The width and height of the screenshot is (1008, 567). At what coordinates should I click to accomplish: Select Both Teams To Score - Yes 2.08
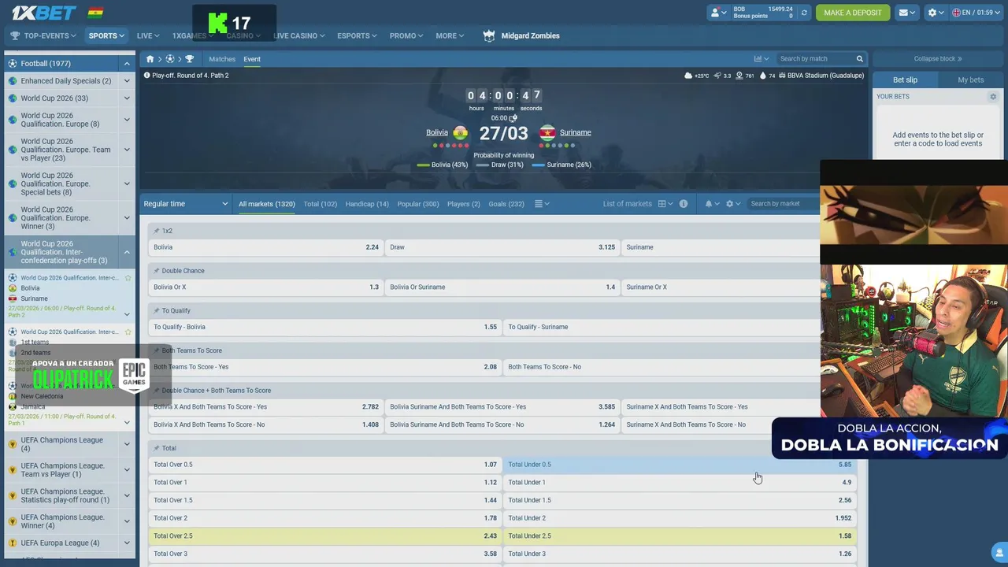[325, 367]
